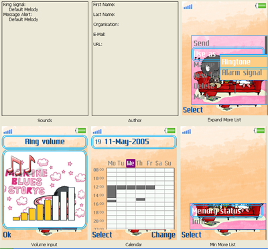Click signal strength icon in Volume input preview
Viewport: 268px width, 249px height.
(8, 132)
